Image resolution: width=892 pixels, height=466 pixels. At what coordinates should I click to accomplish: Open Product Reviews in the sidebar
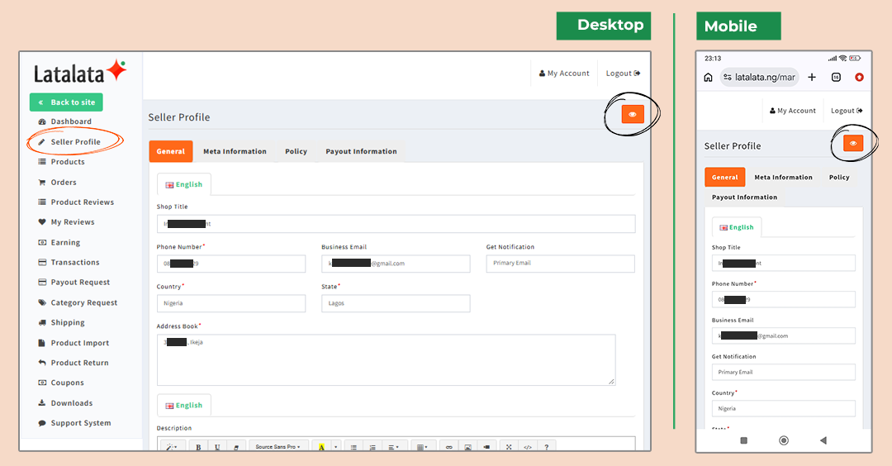[x=76, y=202]
